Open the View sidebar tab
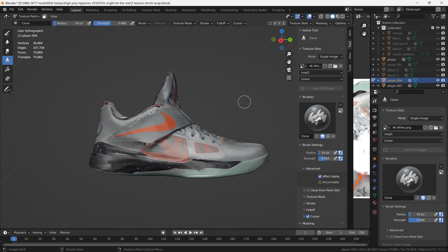The width and height of the screenshot is (448, 252). pos(350,56)
